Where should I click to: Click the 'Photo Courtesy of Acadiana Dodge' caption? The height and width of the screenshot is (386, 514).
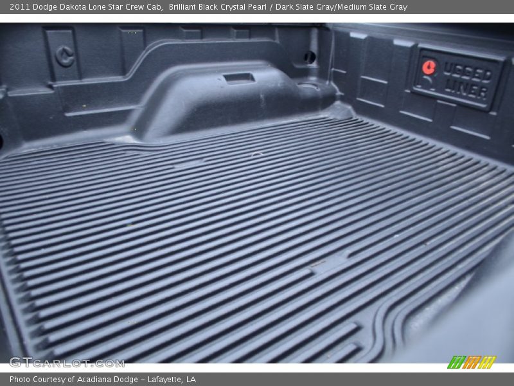[x=74, y=380]
